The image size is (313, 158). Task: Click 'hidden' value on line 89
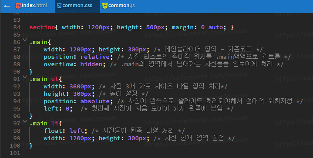pos(91,64)
